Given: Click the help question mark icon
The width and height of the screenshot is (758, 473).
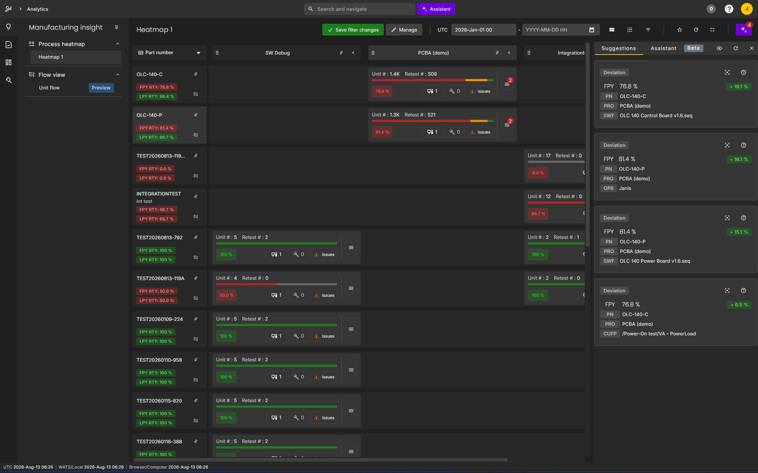Looking at the screenshot, I should (x=729, y=9).
